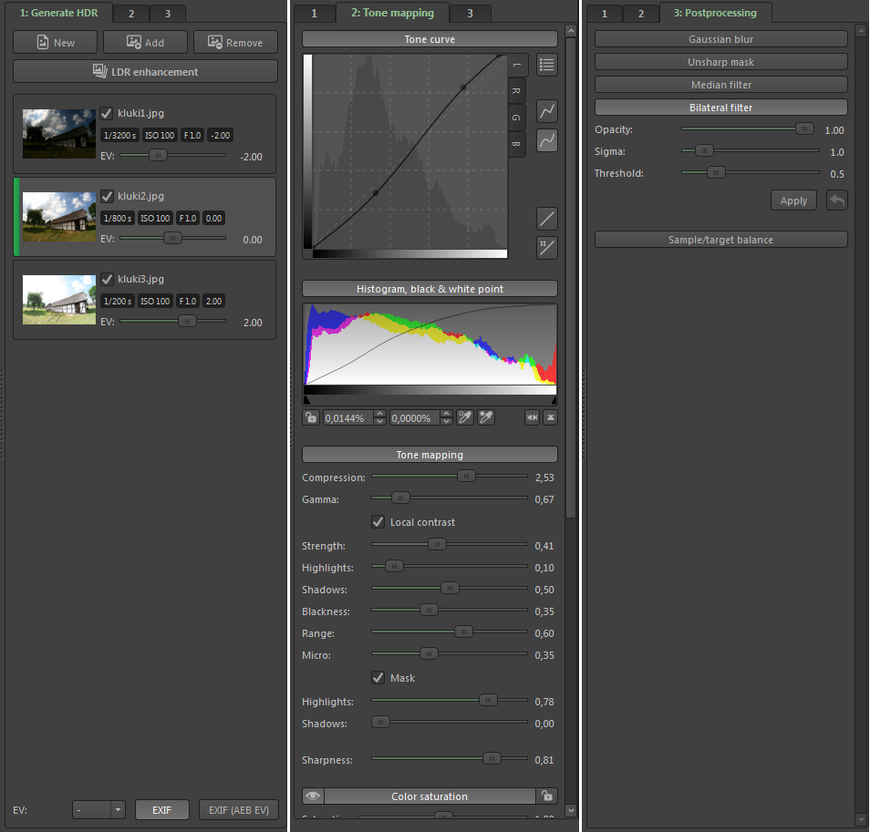Click the horizontal histogram stretch icon
Viewport: 870px width, 832px height.
click(532, 417)
